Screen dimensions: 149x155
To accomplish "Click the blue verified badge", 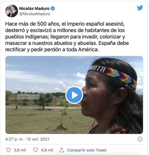I will 53,8.
